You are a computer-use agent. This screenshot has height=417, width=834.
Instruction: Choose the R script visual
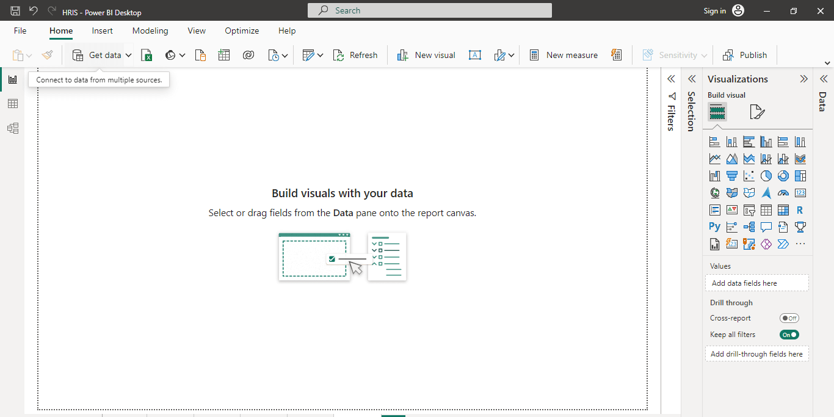tap(800, 209)
